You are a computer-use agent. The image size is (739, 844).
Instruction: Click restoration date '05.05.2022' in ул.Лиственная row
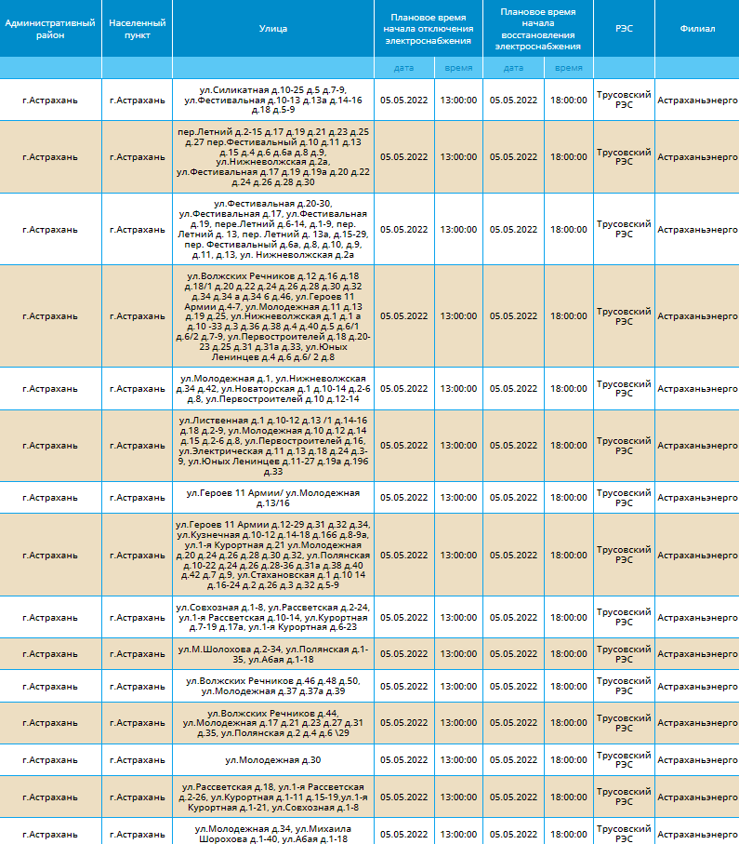tap(514, 446)
